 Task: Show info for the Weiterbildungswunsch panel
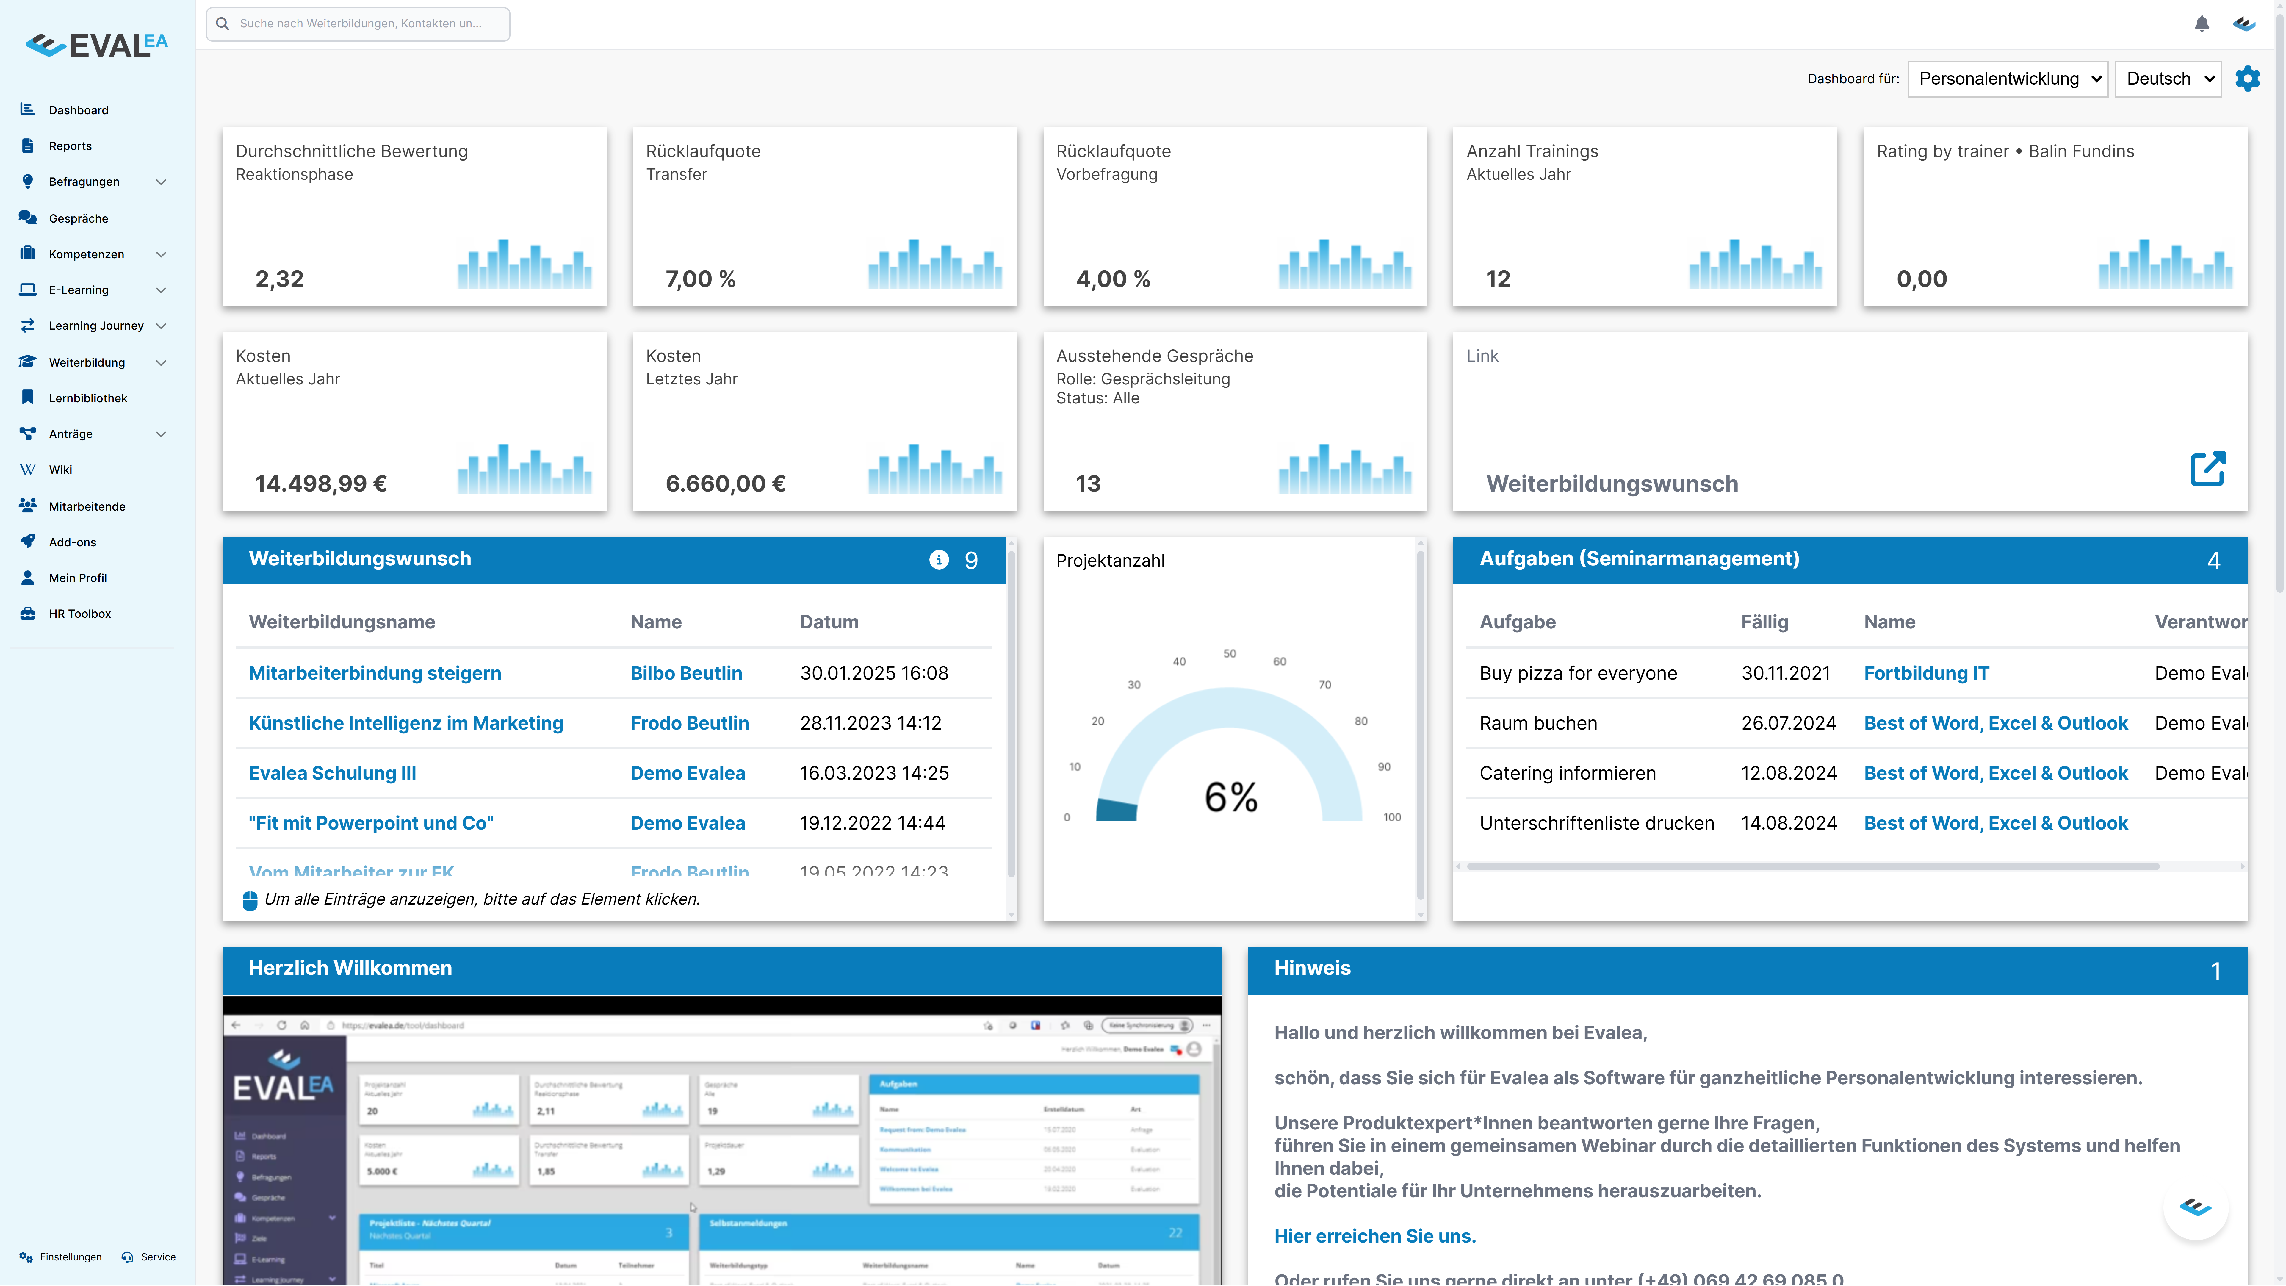pyautogui.click(x=939, y=560)
